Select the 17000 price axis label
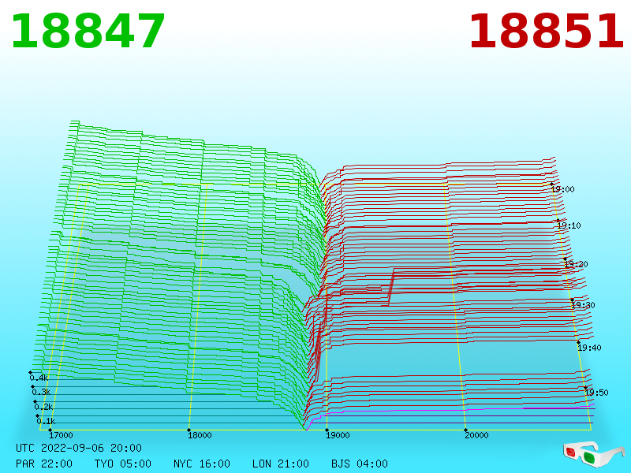This screenshot has height=473, width=631. coord(61,435)
